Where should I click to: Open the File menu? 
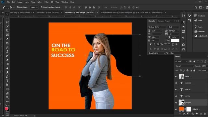(8, 2)
